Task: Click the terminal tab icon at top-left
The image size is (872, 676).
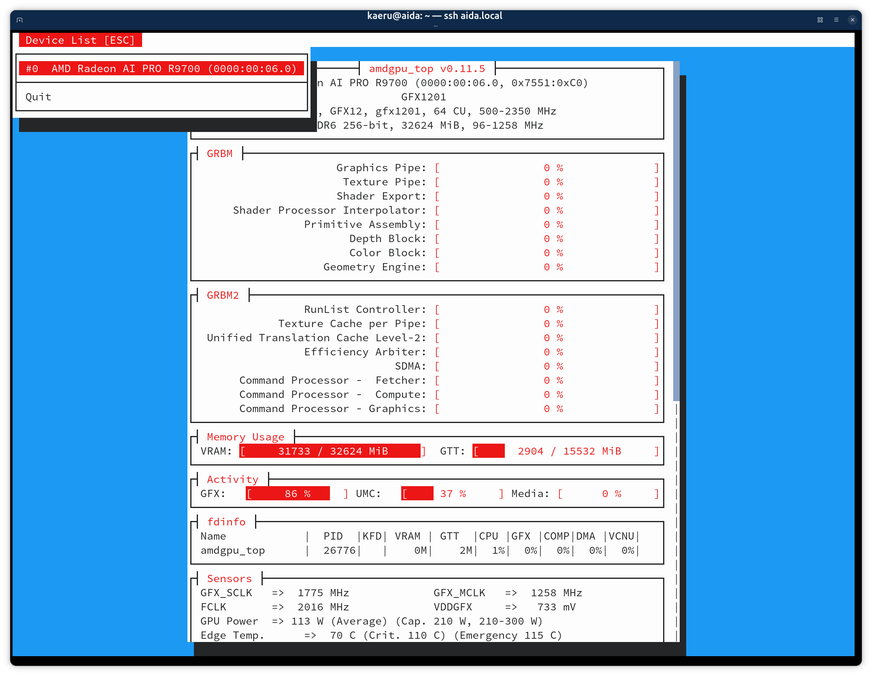Action: coord(20,20)
